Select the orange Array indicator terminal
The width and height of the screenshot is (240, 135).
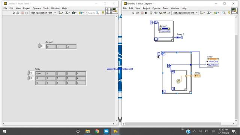(x=197, y=76)
